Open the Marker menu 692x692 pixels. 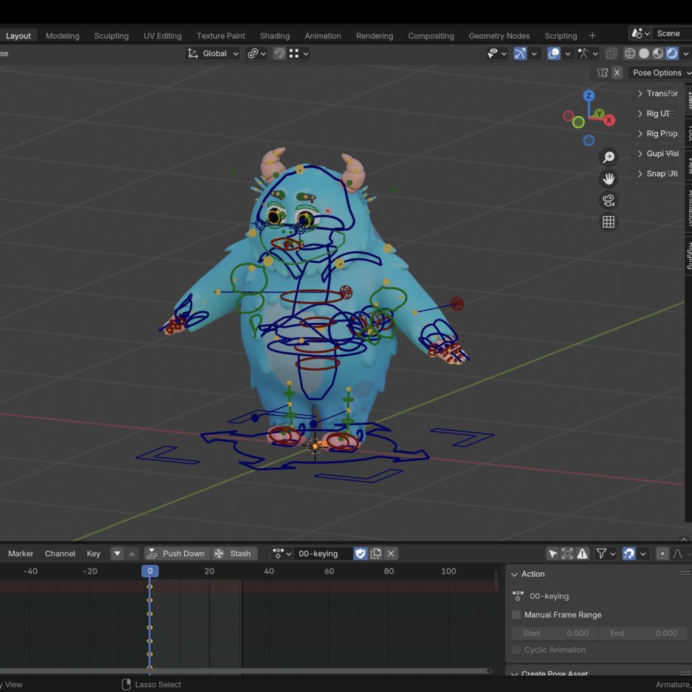pyautogui.click(x=20, y=553)
